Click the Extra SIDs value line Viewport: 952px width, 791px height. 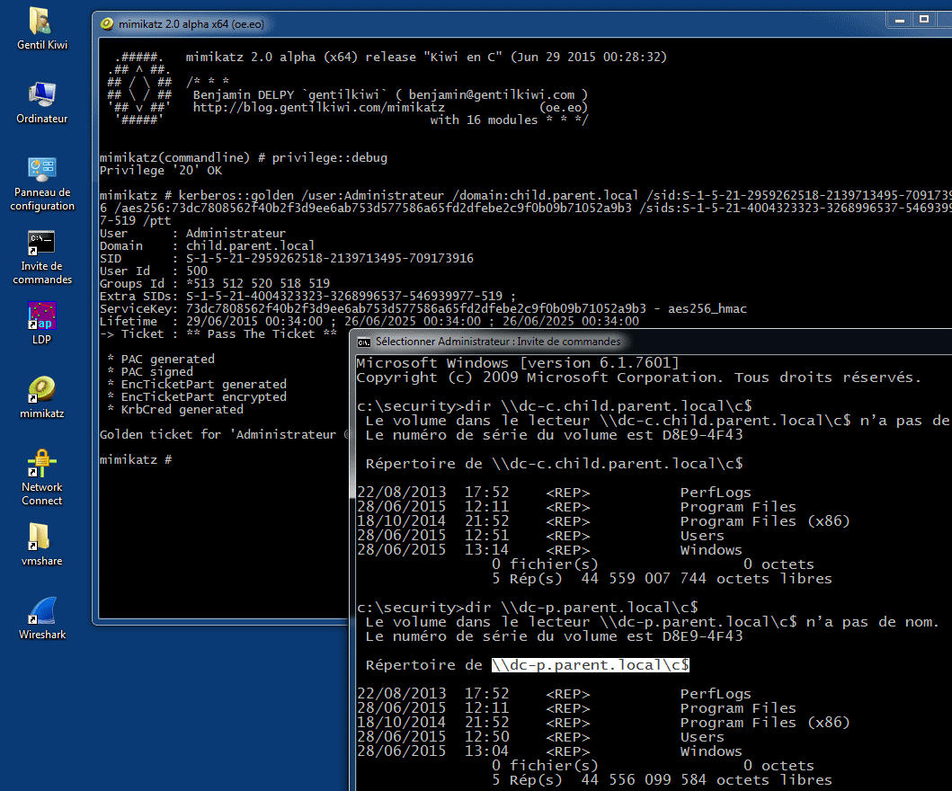point(307,297)
